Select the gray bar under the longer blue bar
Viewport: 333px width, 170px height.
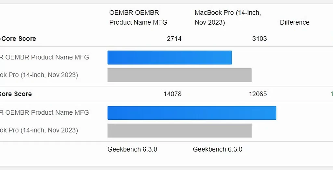[180, 130]
